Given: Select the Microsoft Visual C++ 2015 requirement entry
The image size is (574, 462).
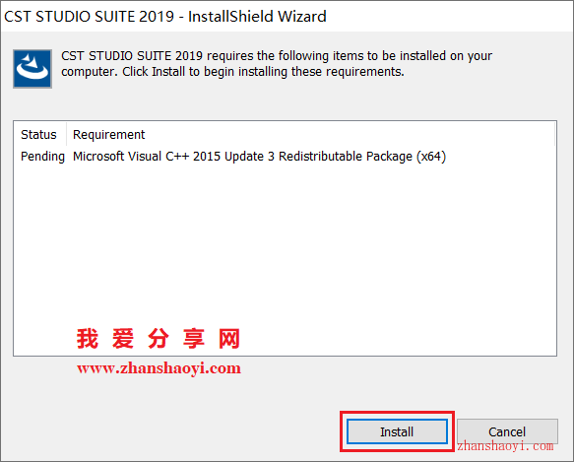Looking at the screenshot, I should 259,157.
